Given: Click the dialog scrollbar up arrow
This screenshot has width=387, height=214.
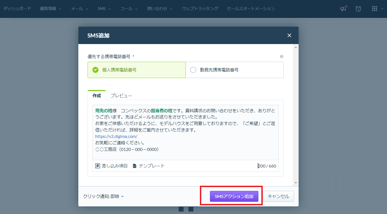Looking at the screenshot, I should pyautogui.click(x=296, y=47).
